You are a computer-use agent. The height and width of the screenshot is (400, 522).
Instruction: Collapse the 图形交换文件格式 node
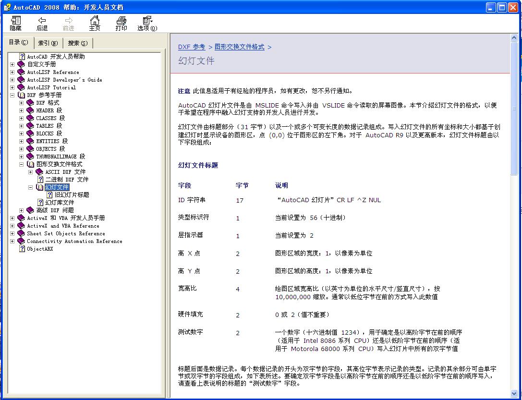21,164
